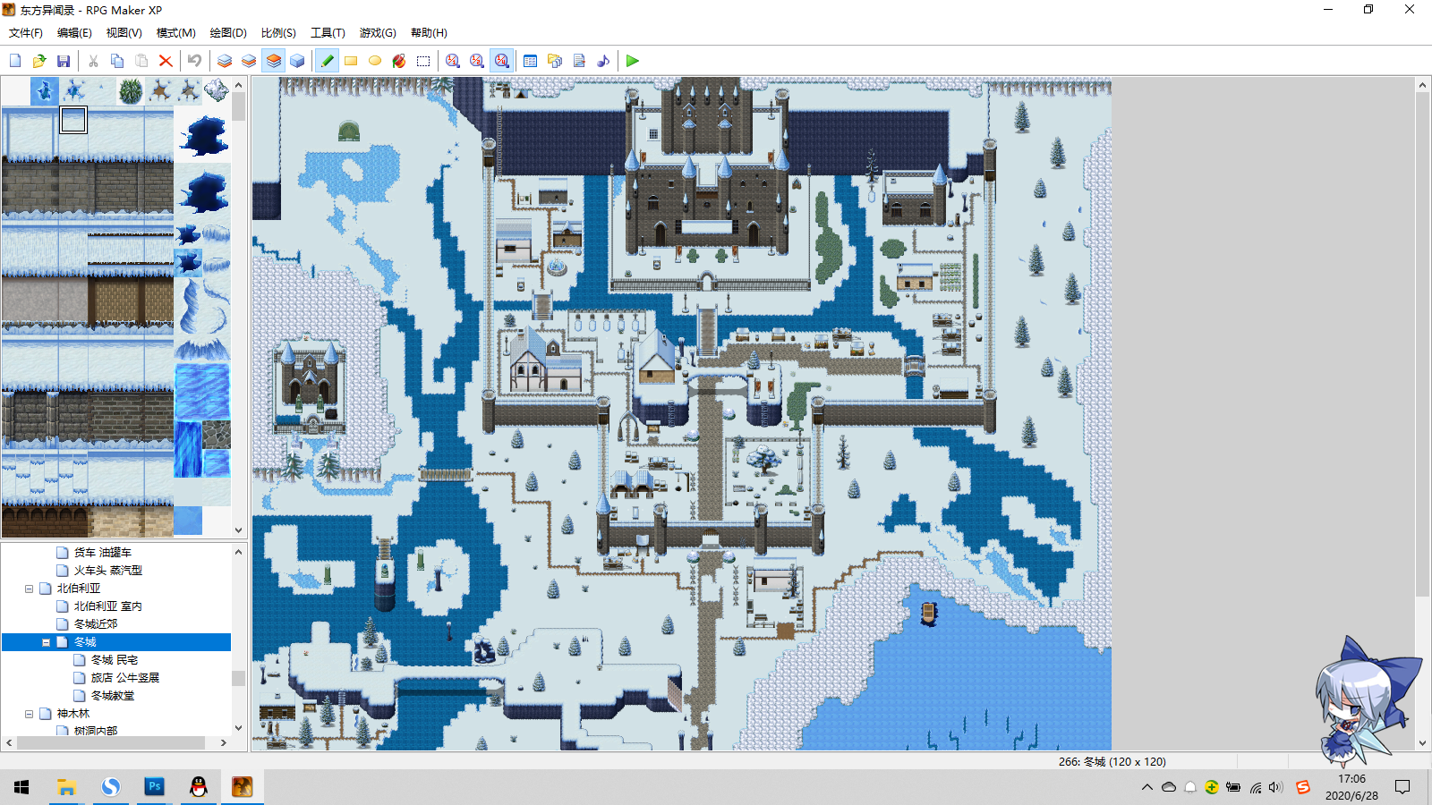Click the Undo arrow icon

coord(194,61)
